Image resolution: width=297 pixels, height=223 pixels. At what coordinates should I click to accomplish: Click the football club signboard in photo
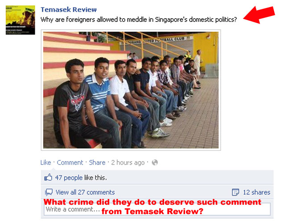156,40
